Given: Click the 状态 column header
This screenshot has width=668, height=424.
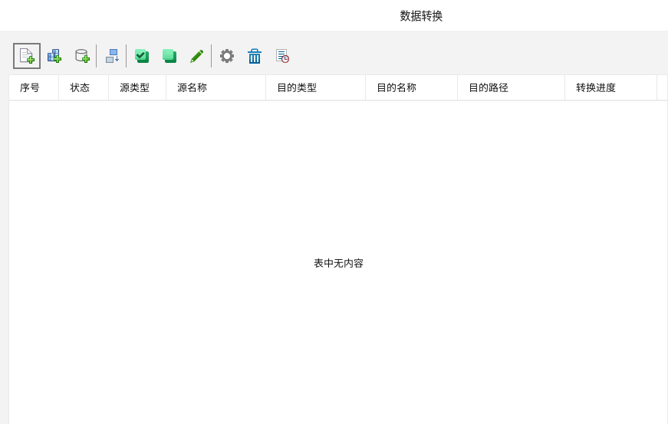Looking at the screenshot, I should (84, 87).
